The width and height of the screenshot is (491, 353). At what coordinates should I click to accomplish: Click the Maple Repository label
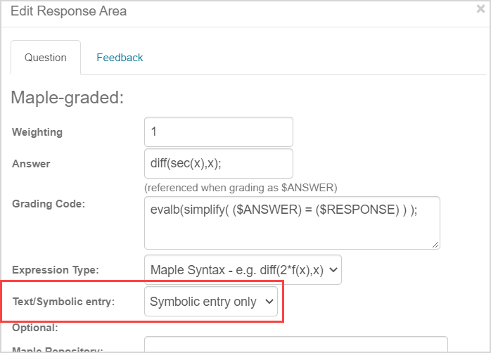(x=58, y=349)
